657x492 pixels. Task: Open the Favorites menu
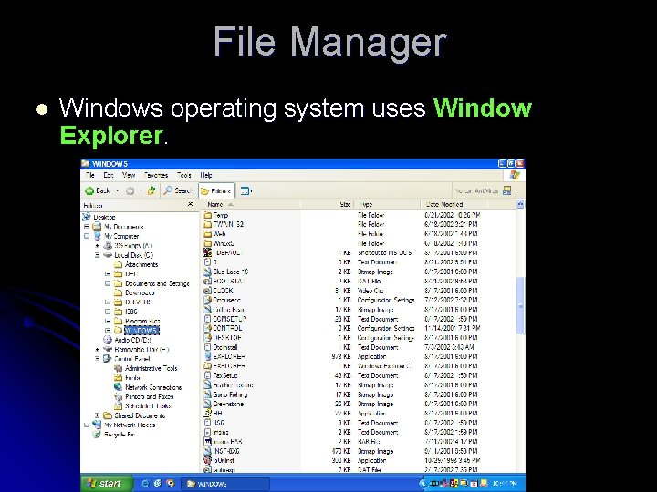tap(156, 175)
